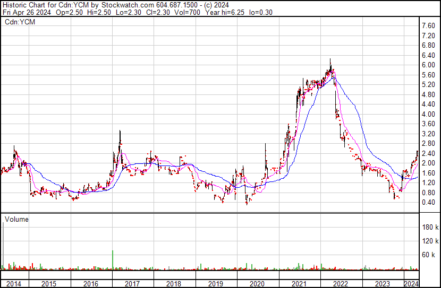This screenshot has height=288, width=441.
Task: Click the 4.00 price axis label
Action: (428, 114)
